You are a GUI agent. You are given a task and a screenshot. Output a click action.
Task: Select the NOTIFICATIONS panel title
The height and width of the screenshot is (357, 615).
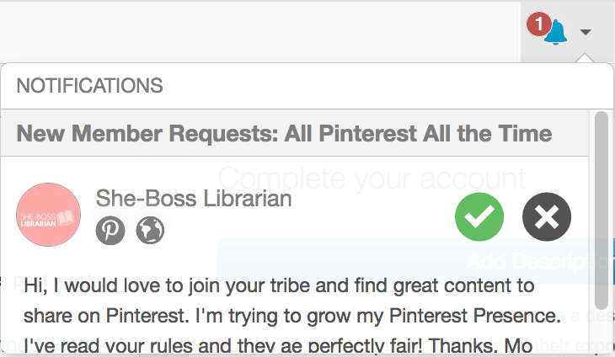pos(89,86)
